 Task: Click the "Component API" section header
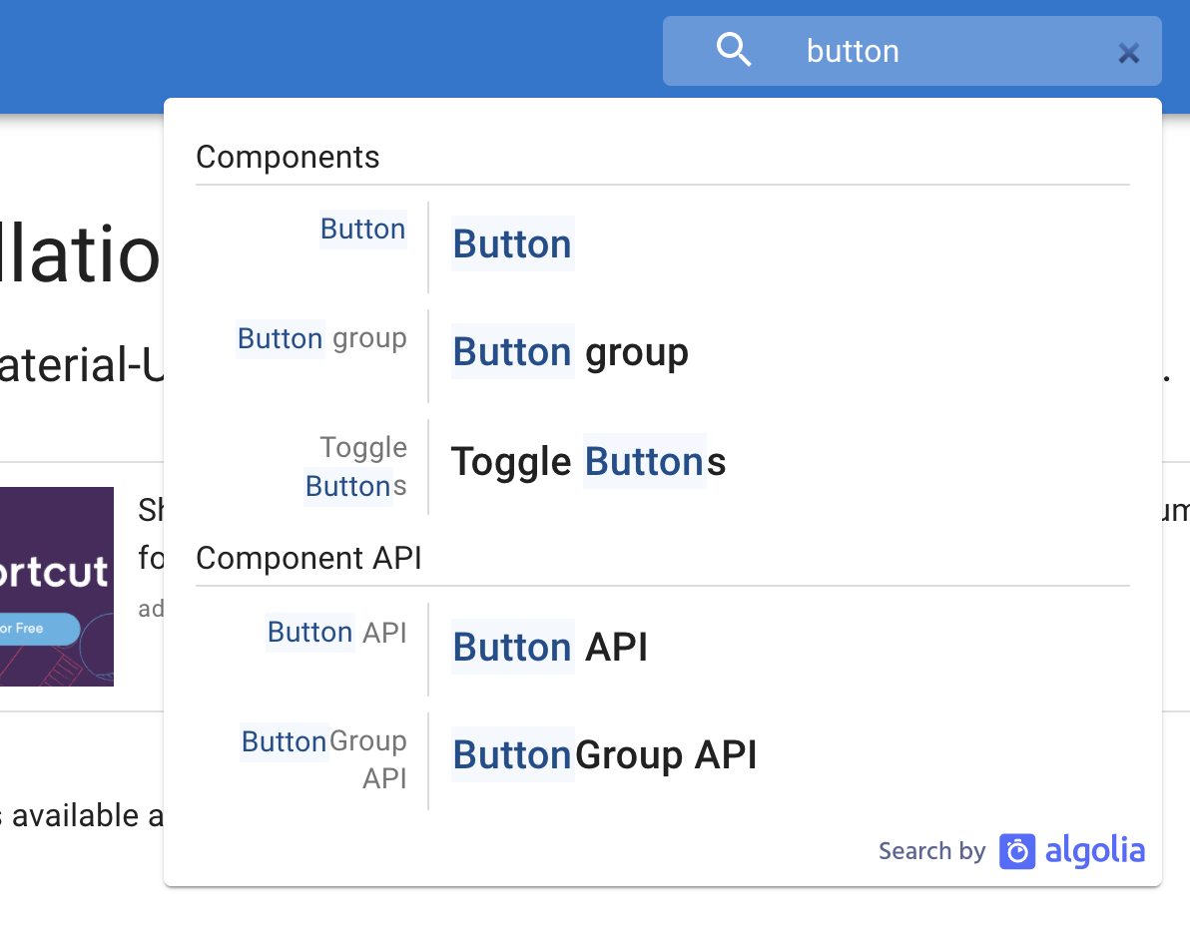click(308, 559)
